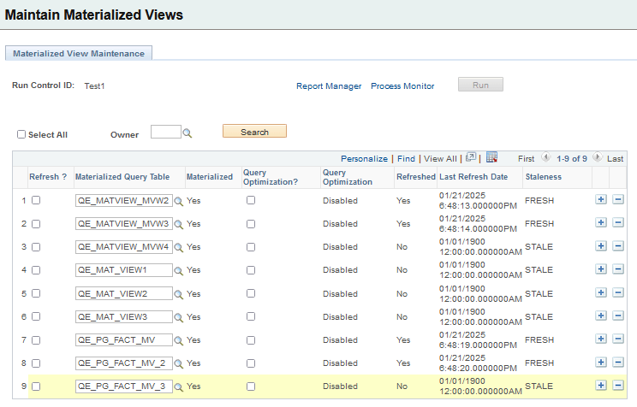Viewport: 637px width, 407px height.
Task: Tick Refresh checkbox for QE_MAT_VIEW2
Action: 36,293
